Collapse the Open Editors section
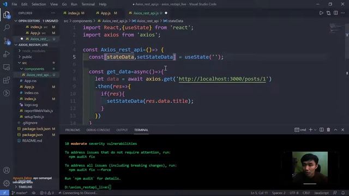The height and width of the screenshot is (196, 349). tap(37, 21)
